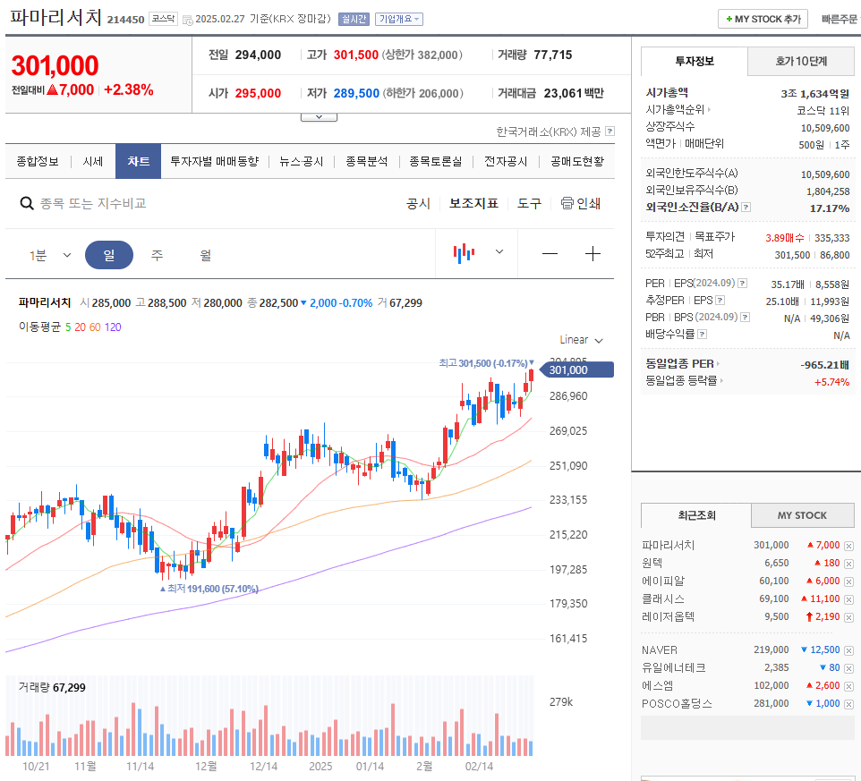The height and width of the screenshot is (781, 861).
Task: Click help icon next to PER EPS(2024.09)
Action: coord(742,284)
